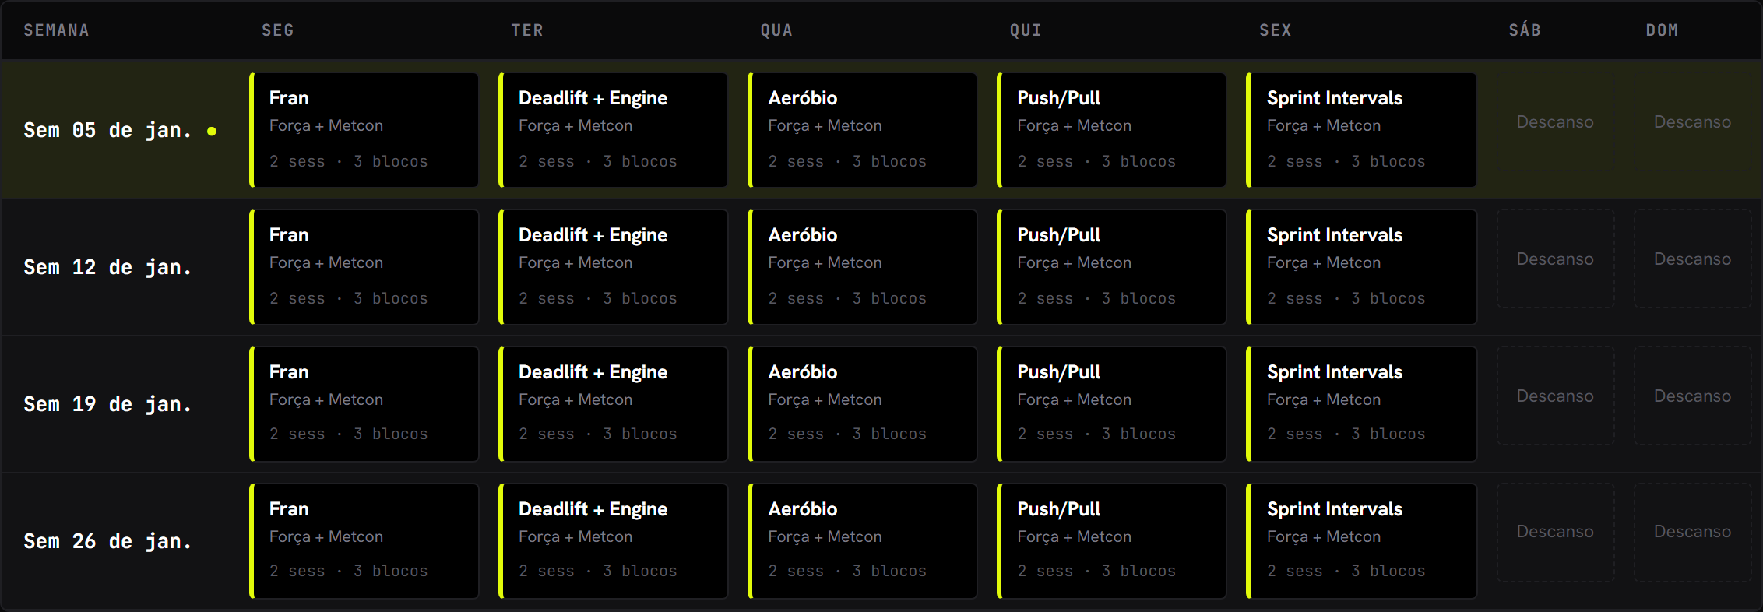This screenshot has height=612, width=1763.
Task: Click the SEG column header
Action: pos(278,30)
